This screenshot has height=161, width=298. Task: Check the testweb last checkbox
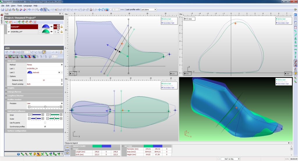pyautogui.click(x=9, y=27)
